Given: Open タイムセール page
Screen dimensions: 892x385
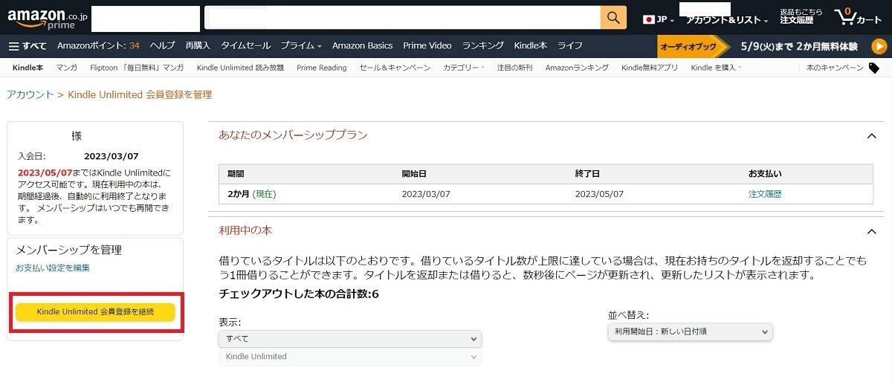Looking at the screenshot, I should (245, 46).
